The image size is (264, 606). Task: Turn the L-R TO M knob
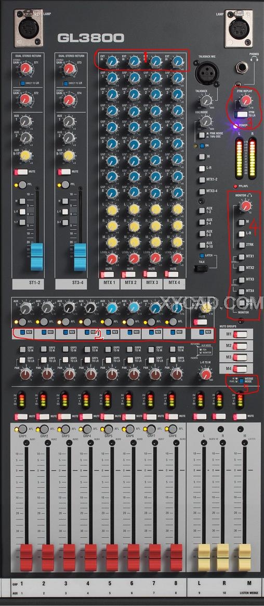pos(206,374)
